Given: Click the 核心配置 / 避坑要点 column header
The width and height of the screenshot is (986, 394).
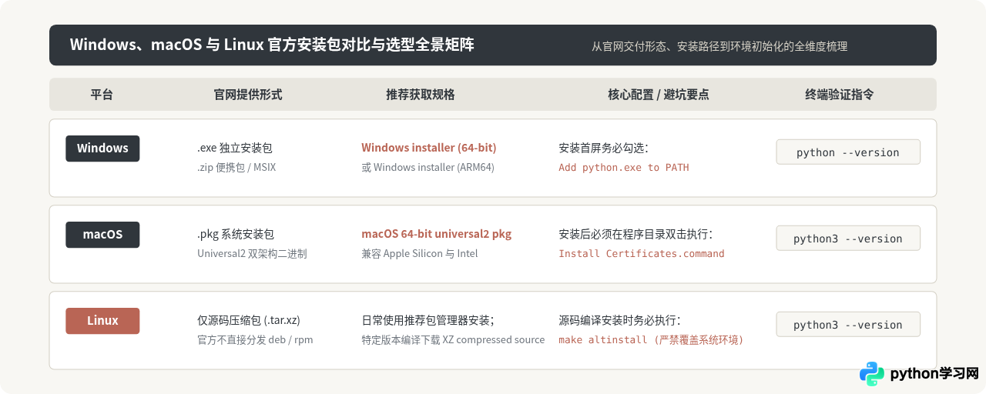Looking at the screenshot, I should [659, 95].
